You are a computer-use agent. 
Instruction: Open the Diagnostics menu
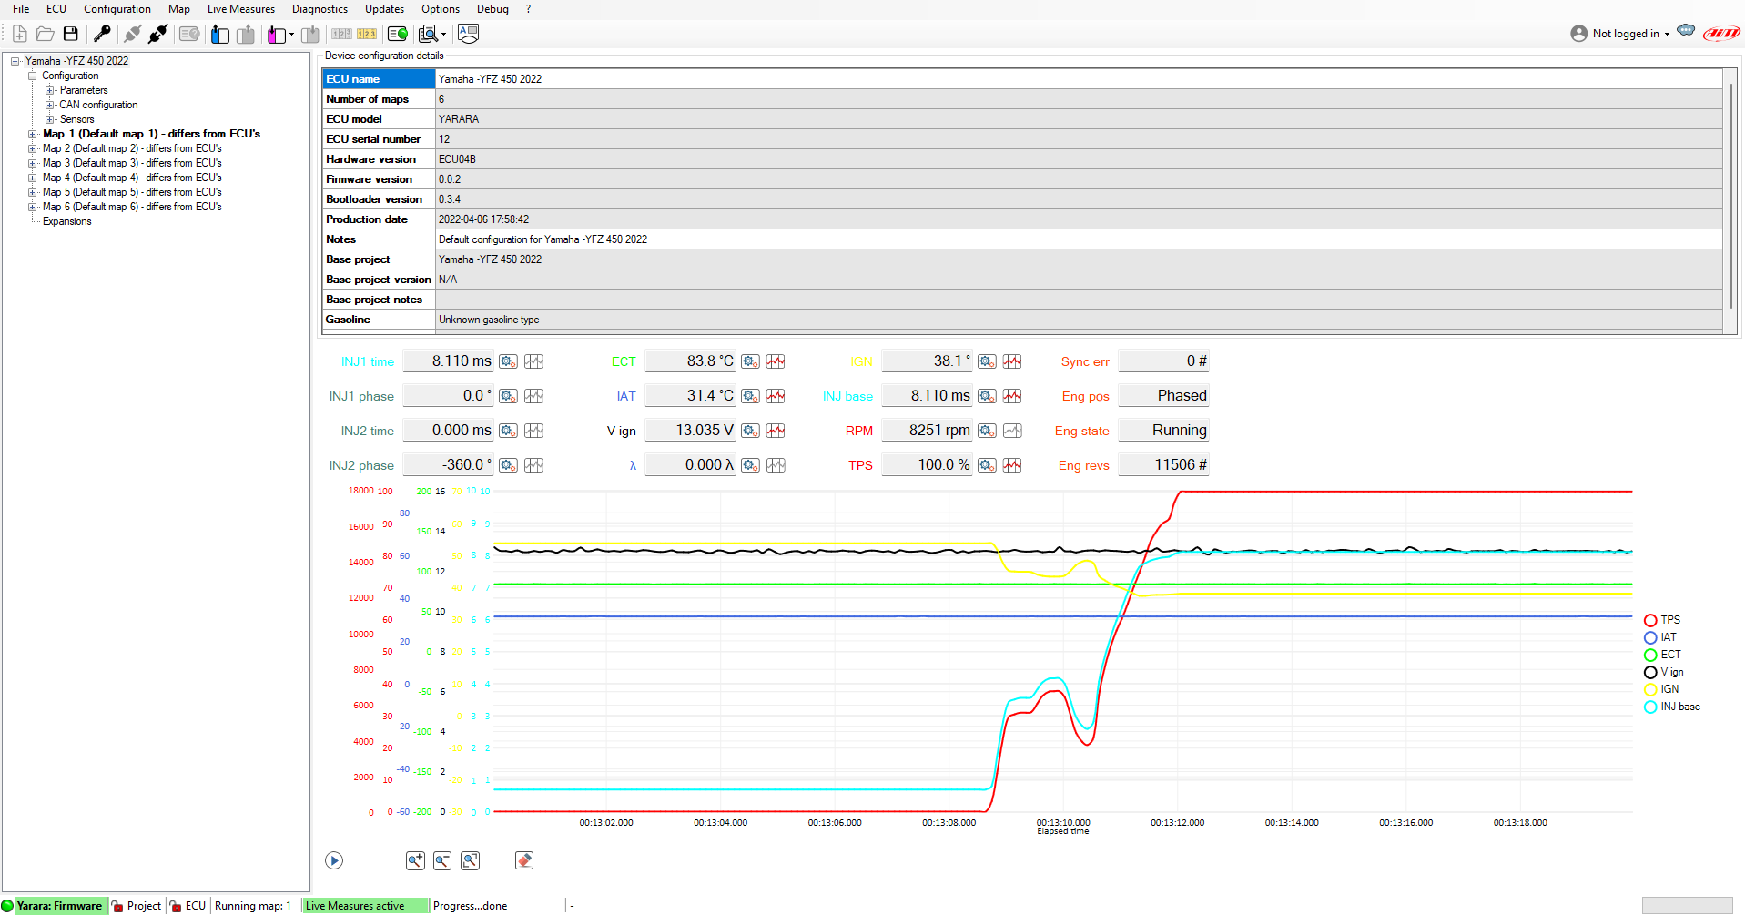point(320,9)
